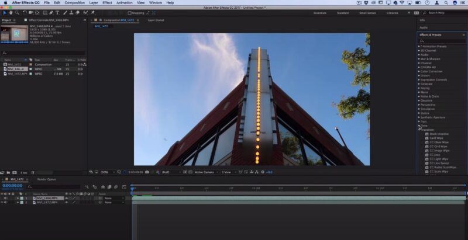Image resolution: width=468 pixels, height=240 pixels.
Task: Select the Rotation tool
Action: [x=25, y=13]
